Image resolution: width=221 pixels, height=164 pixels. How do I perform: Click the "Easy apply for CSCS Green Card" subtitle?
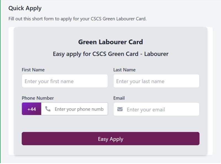(110, 54)
